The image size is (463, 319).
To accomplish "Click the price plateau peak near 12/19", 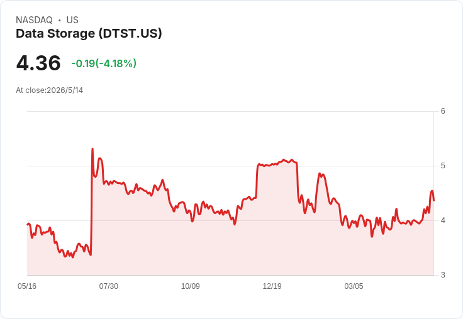I will (x=284, y=159).
